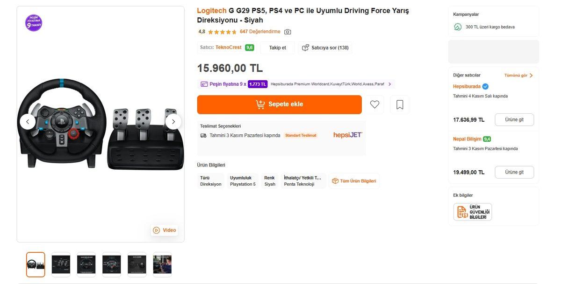Go to previous product image with left arrow
Screen dimensions: 561x284
[28, 122]
